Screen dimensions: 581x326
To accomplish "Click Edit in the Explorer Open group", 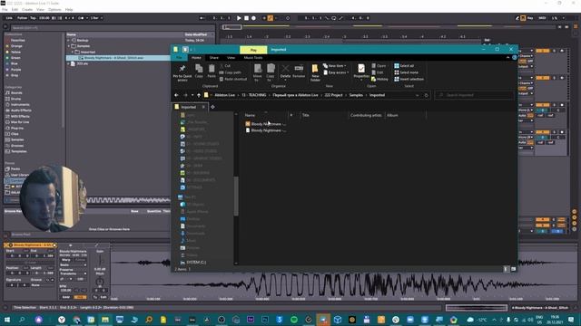I will [378, 72].
